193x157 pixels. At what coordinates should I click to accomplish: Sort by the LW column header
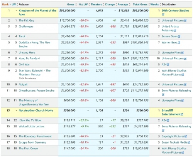(x=14, y=5)
